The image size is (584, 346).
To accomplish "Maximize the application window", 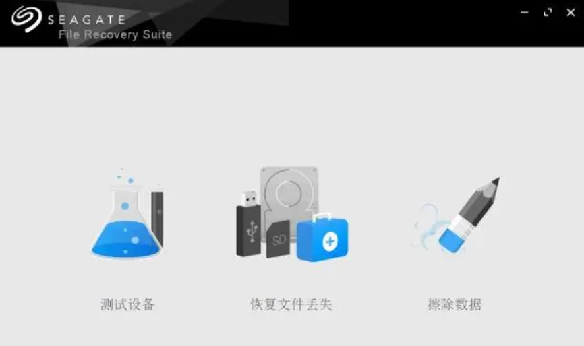I will 548,13.
